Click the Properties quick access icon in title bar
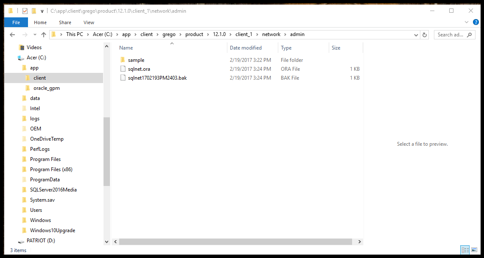 click(25, 11)
